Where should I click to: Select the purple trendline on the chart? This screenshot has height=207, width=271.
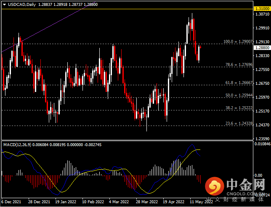click(x=48, y=27)
